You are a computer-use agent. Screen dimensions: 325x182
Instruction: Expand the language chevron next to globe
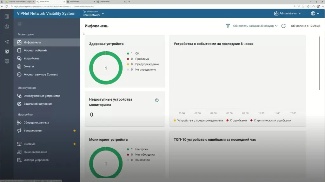tap(318, 13)
